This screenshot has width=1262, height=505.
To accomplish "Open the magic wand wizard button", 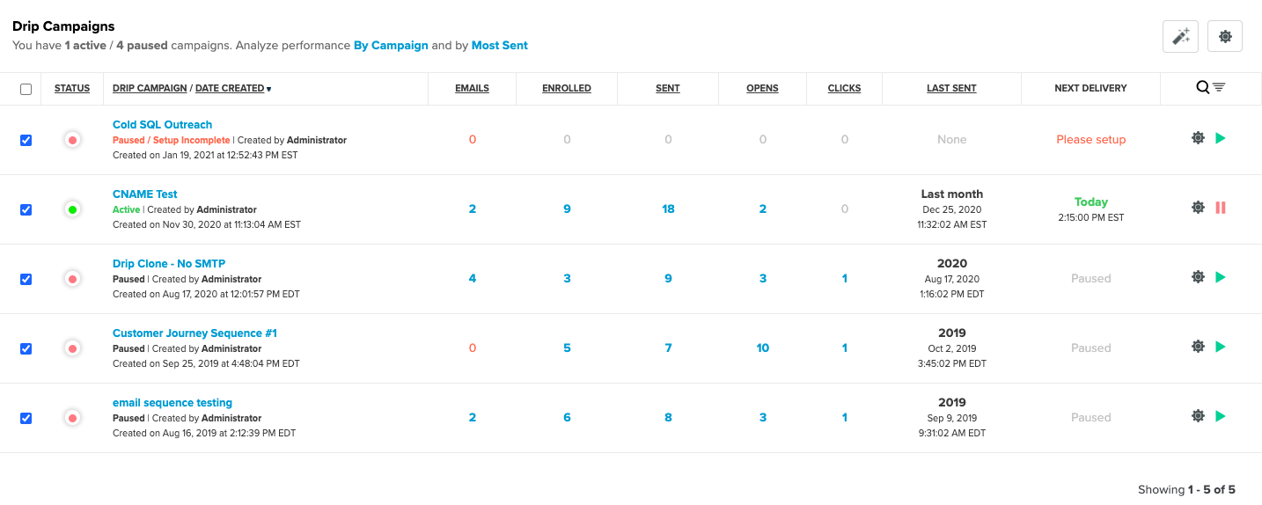I will [1180, 36].
